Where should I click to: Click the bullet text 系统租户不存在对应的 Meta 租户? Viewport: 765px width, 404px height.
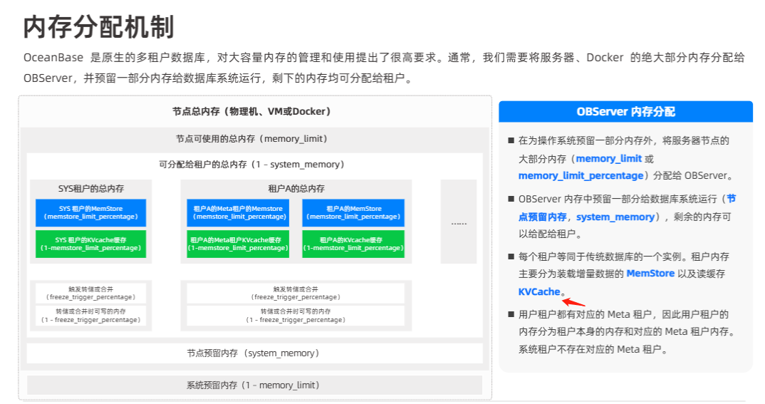(x=593, y=349)
